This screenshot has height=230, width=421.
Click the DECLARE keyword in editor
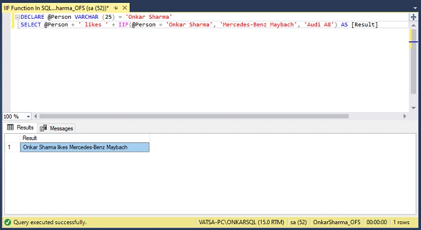pos(32,17)
